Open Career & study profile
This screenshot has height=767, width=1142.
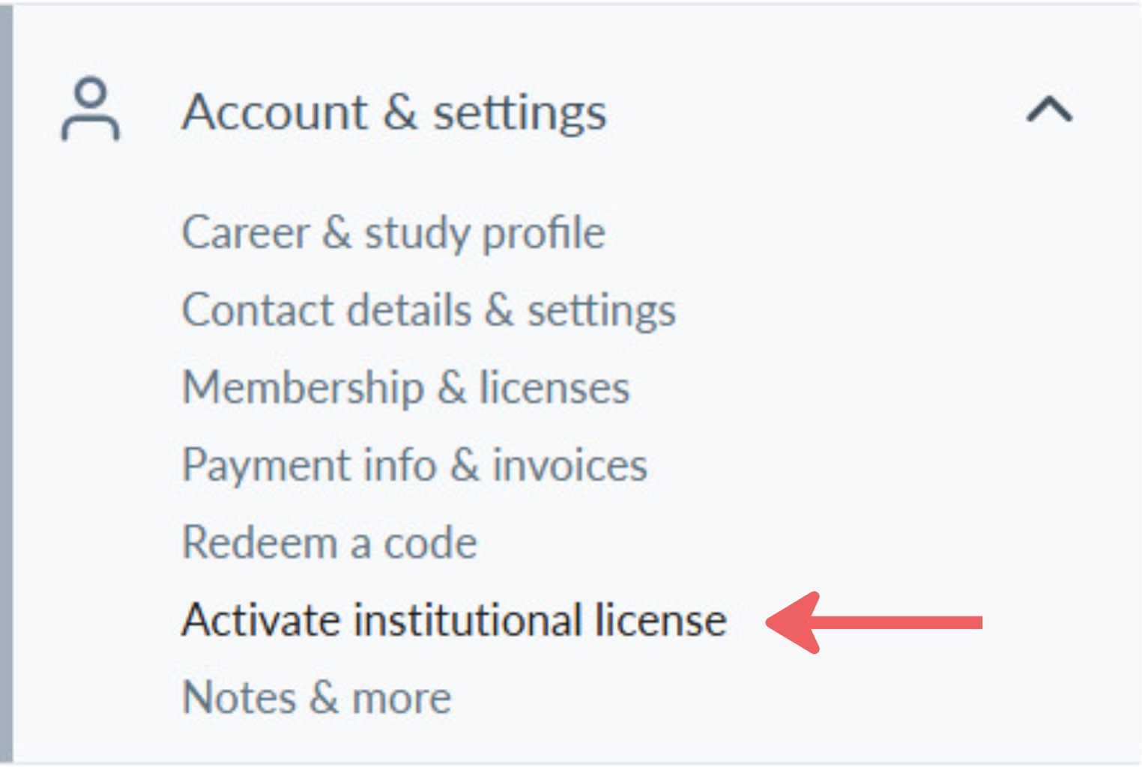point(393,234)
